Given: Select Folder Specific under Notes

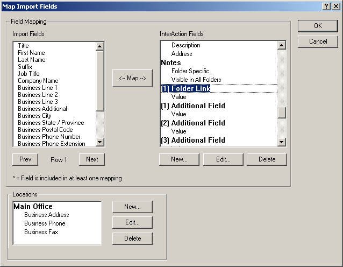Looking at the screenshot, I should pyautogui.click(x=190, y=71).
